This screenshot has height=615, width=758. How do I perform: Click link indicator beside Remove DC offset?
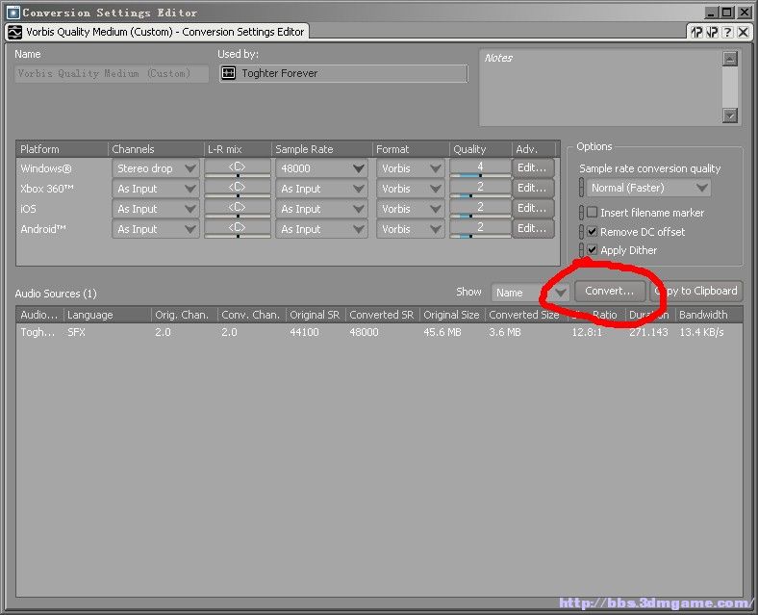(x=582, y=232)
